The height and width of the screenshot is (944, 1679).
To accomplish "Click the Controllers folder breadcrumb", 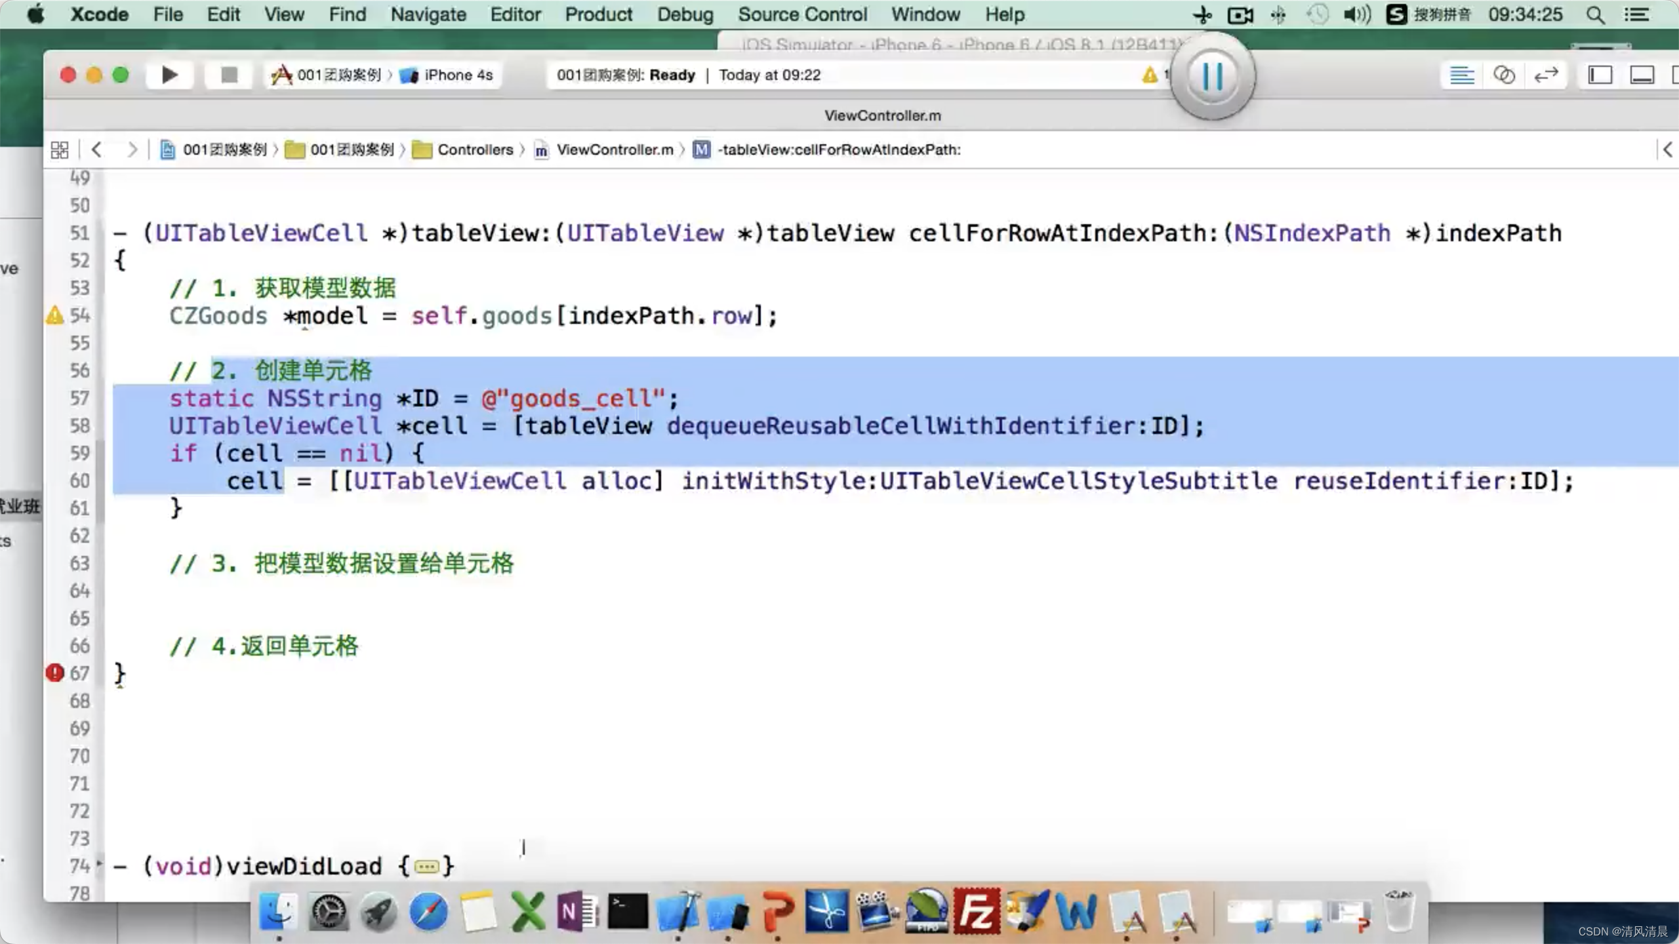I will tap(474, 149).
